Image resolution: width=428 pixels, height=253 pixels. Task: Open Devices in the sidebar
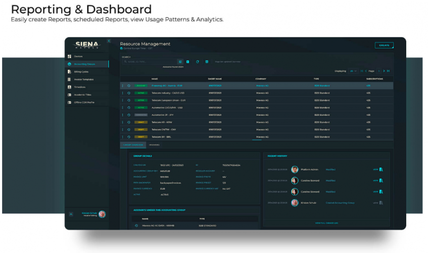coord(78,56)
